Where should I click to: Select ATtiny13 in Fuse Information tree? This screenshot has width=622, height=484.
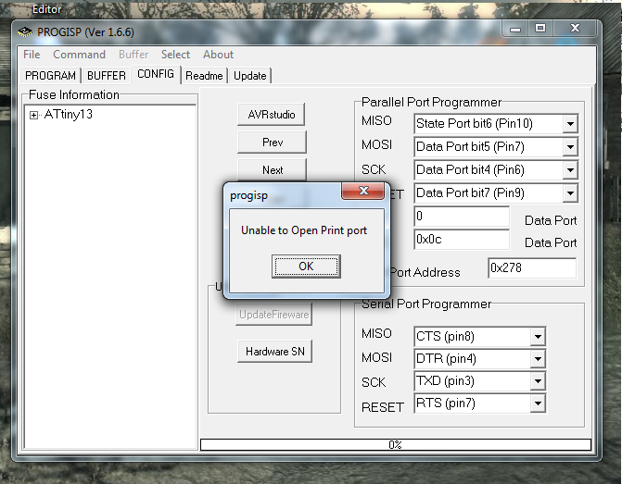(x=69, y=115)
